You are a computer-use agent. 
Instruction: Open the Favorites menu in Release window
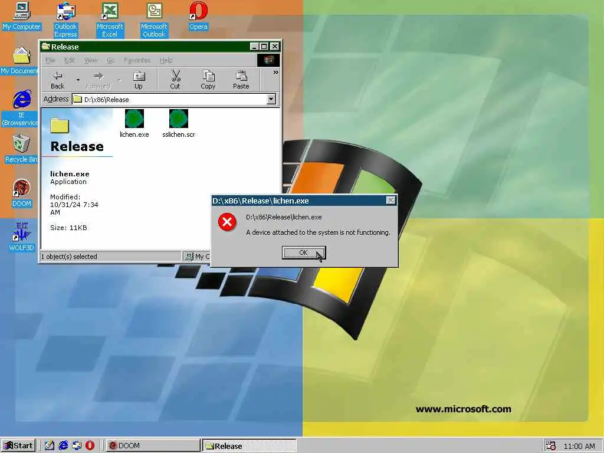pos(137,60)
